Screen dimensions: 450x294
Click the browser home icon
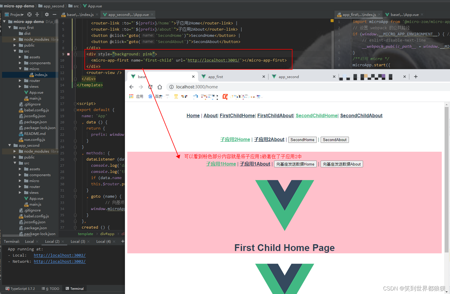coord(160,87)
